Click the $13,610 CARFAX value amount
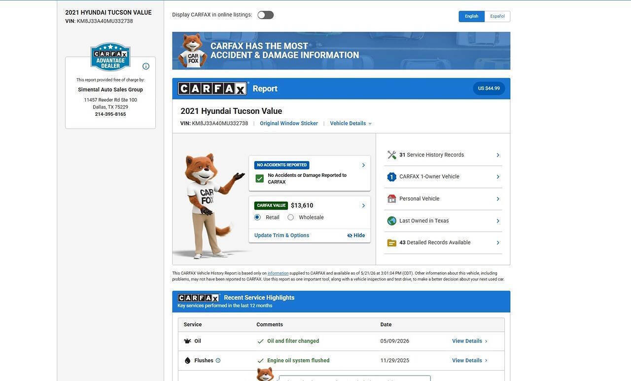Image resolution: width=631 pixels, height=381 pixels. [302, 206]
